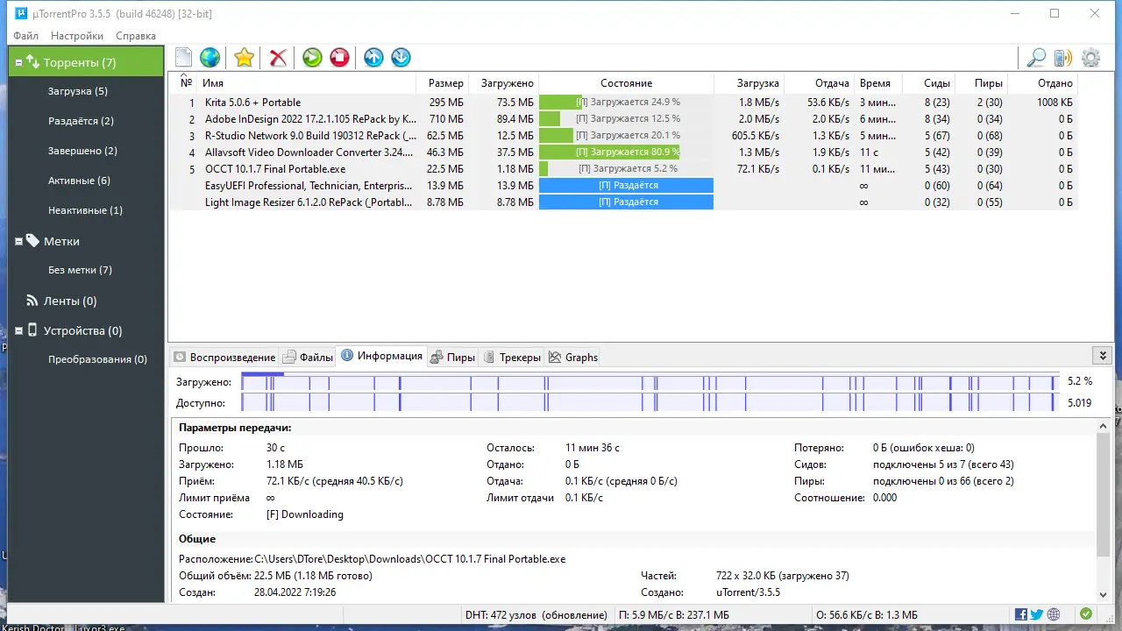The width and height of the screenshot is (1122, 631).
Task: Start torrent with green play icon
Action: click(x=312, y=58)
